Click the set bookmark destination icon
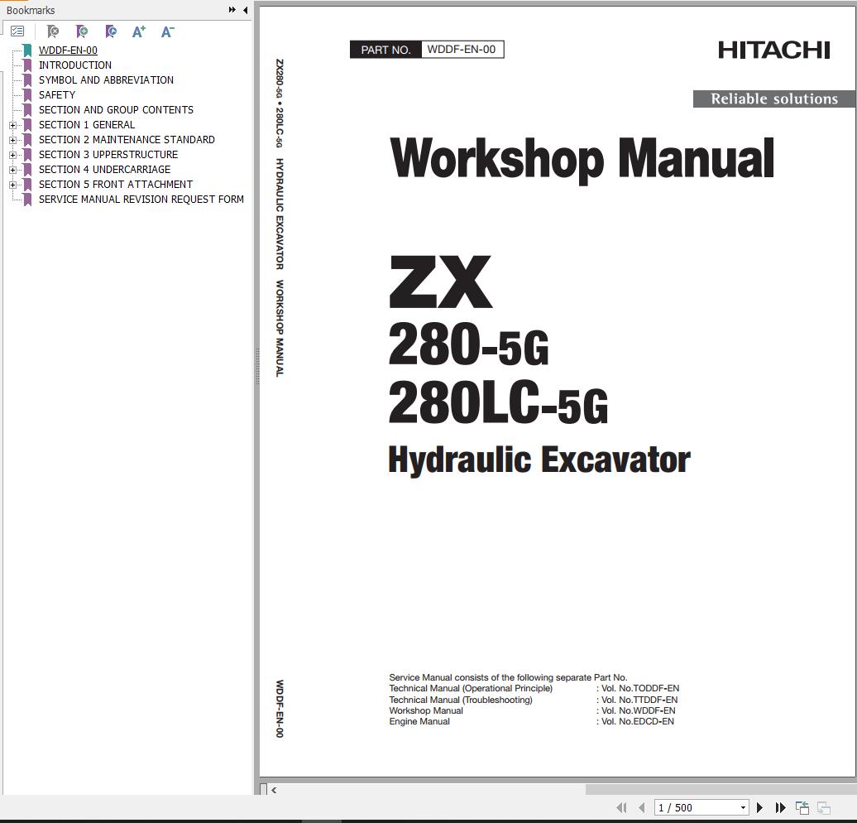This screenshot has width=857, height=823. coord(111,31)
